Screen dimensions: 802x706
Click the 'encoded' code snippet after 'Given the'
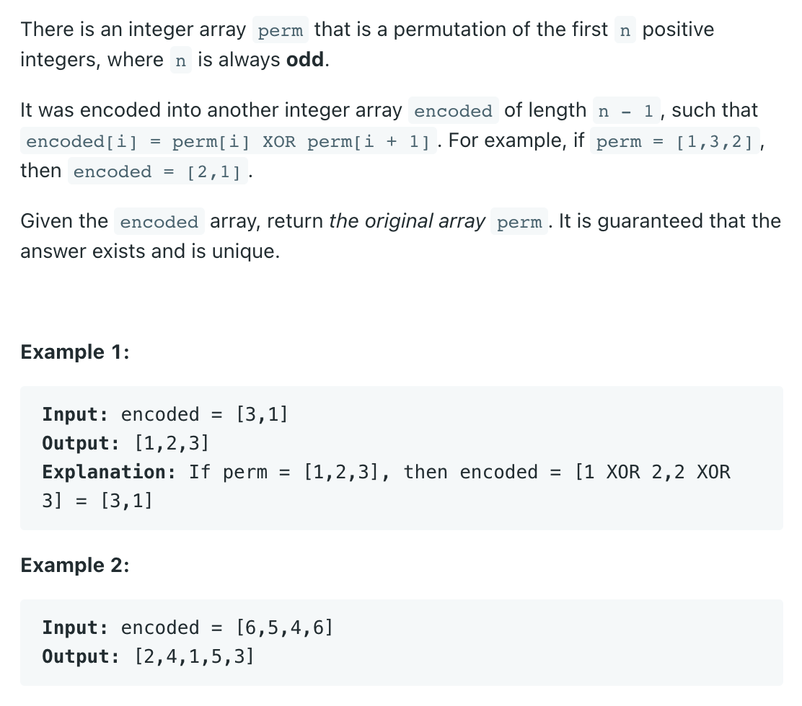click(159, 221)
